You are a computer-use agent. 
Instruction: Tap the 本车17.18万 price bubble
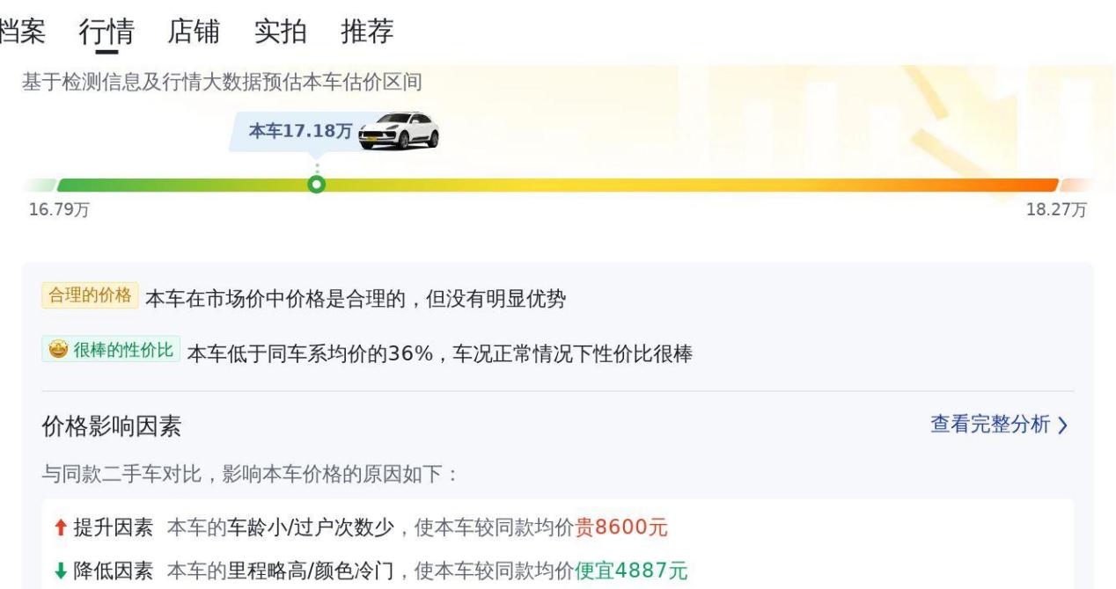click(x=299, y=132)
